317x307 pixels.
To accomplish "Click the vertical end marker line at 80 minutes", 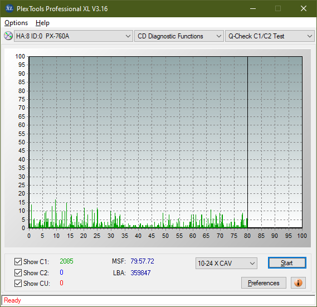I will click(247, 142).
